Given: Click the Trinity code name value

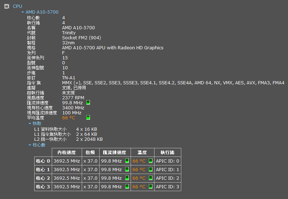Looking at the screenshot, I should coord(69,33).
